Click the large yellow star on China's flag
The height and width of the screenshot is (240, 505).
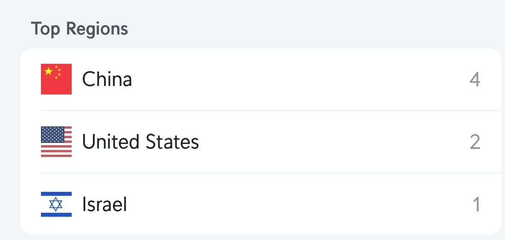point(48,71)
